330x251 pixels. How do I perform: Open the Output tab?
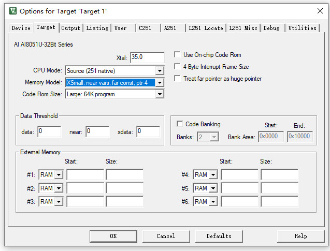click(70, 28)
